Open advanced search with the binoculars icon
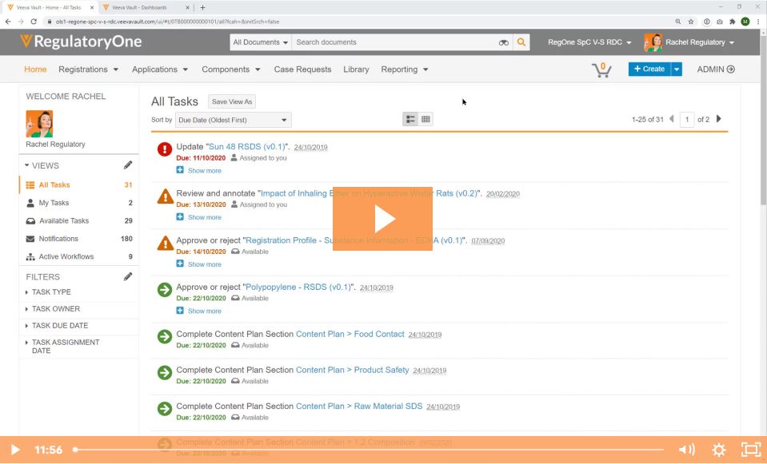 click(x=503, y=42)
